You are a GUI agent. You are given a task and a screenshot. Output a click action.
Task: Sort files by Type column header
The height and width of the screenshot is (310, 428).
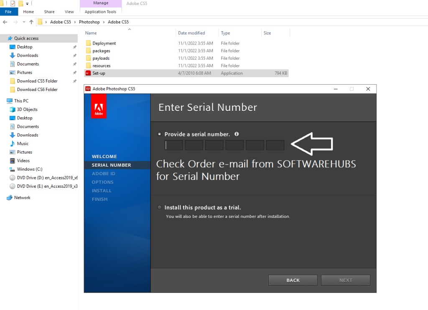(x=225, y=33)
